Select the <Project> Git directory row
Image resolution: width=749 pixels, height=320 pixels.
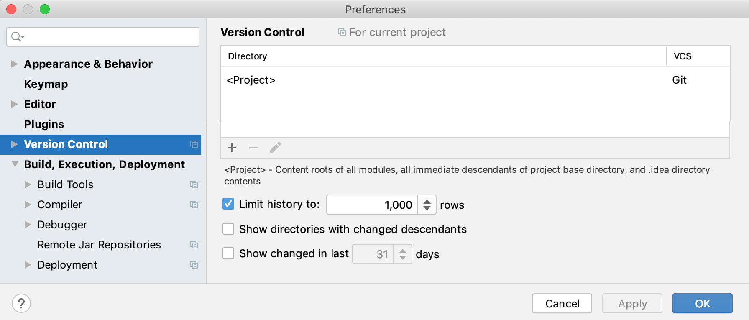coord(418,80)
